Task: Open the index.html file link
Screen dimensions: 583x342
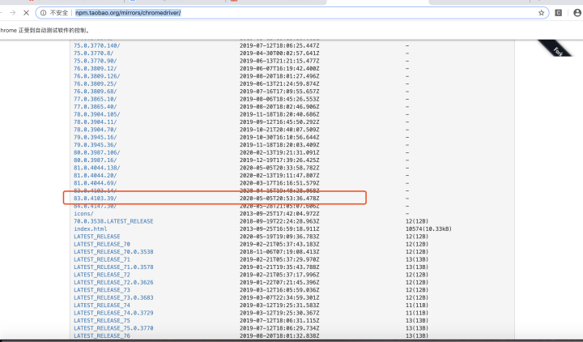Action: click(x=91, y=229)
